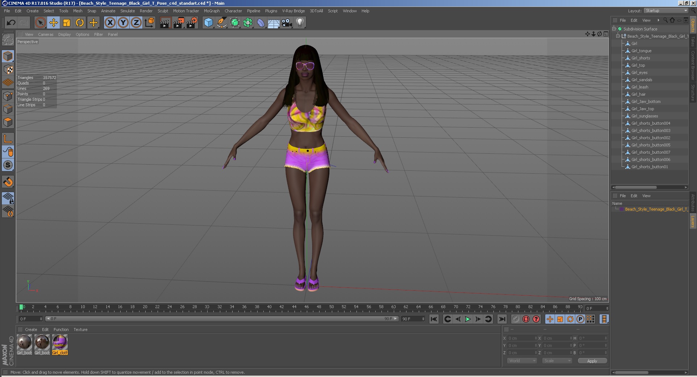697x377 pixels.
Task: Switch to Polygons mode
Action: coord(8,122)
